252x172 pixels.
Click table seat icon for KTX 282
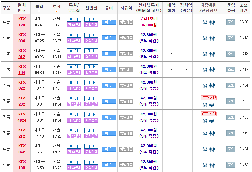(x=212, y=105)
